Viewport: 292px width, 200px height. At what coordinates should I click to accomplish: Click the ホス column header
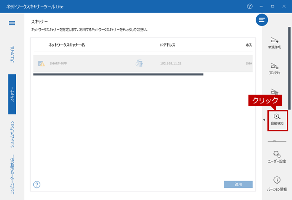(249, 45)
